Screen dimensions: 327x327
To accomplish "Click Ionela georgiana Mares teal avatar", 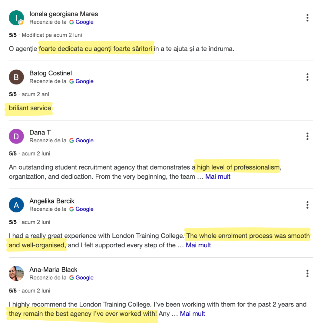I will (x=16, y=18).
